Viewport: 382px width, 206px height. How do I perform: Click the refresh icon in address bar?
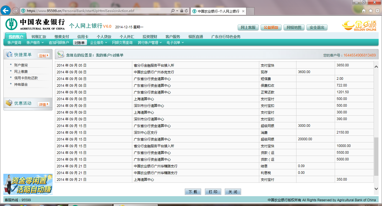point(186,11)
